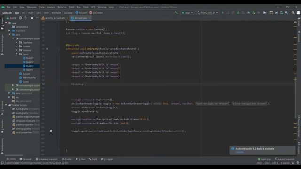The image size is (301, 169).
Task: Click the select opened file target icon
Action: click(x=20, y=18)
